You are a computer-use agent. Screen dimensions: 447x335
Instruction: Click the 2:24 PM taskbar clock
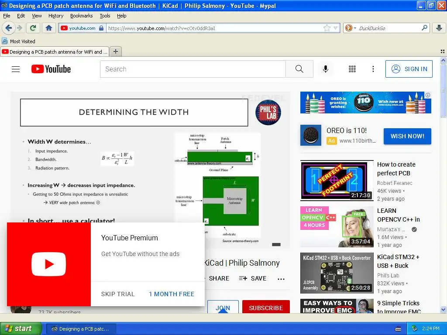(430, 328)
